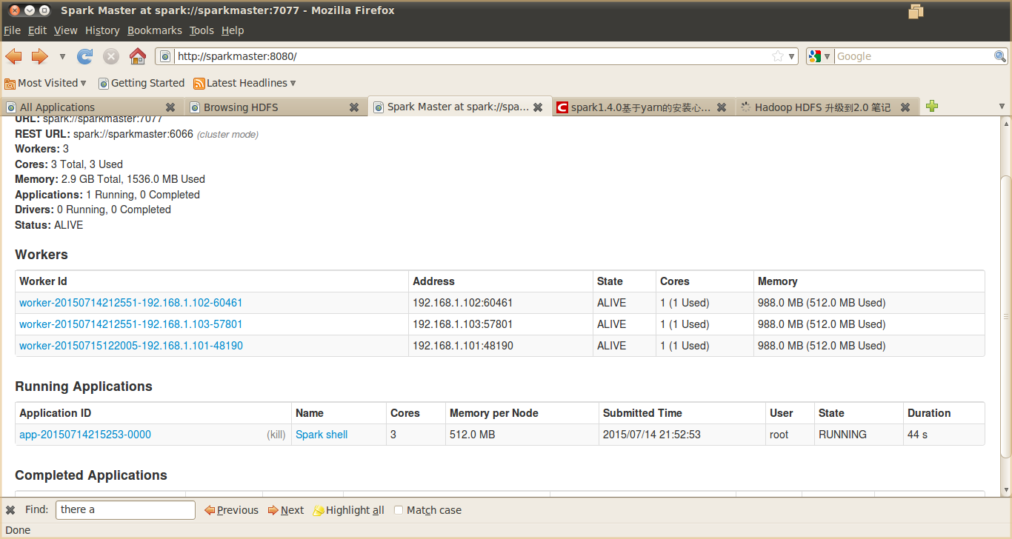The image size is (1012, 539).
Task: Focus the Google search field
Action: [x=913, y=56]
